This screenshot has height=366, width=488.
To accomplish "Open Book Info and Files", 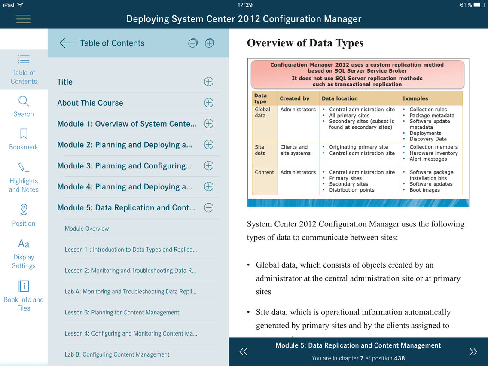I will [24, 296].
